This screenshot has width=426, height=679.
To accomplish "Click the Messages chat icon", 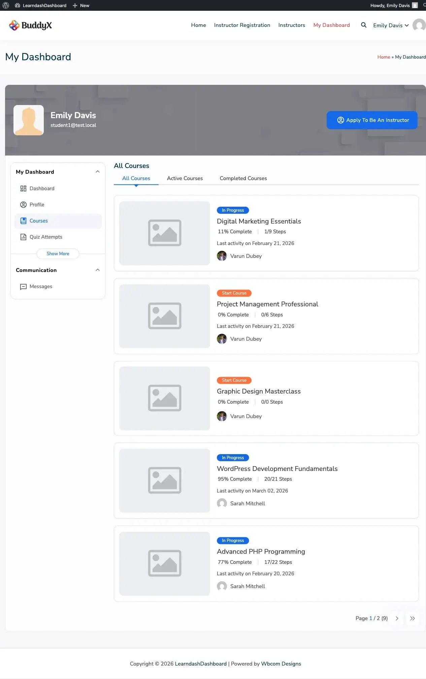I will (23, 287).
